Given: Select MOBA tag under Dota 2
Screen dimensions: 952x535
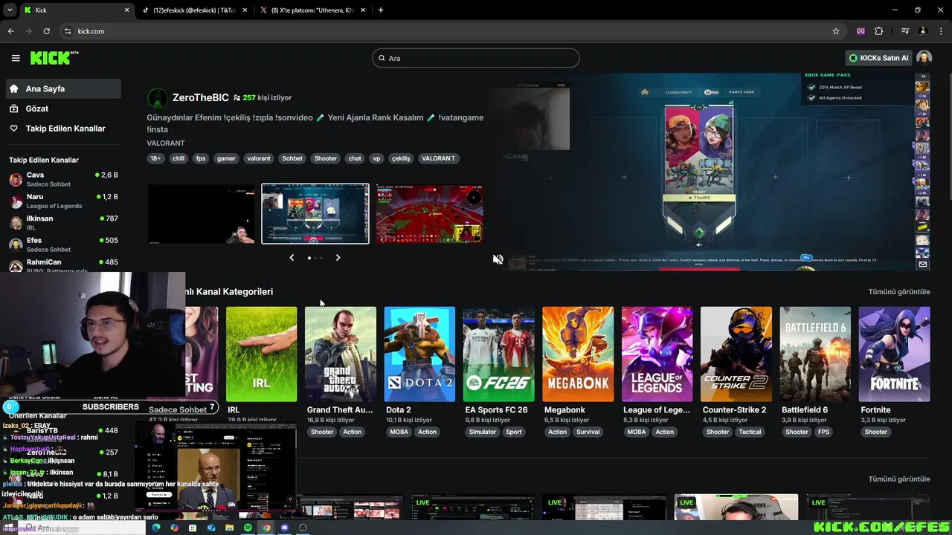Looking at the screenshot, I should 399,432.
